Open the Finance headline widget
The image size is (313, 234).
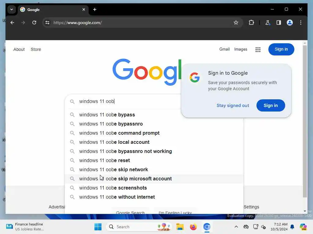[24, 227]
